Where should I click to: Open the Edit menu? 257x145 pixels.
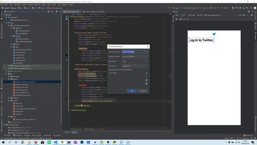click(6, 4)
